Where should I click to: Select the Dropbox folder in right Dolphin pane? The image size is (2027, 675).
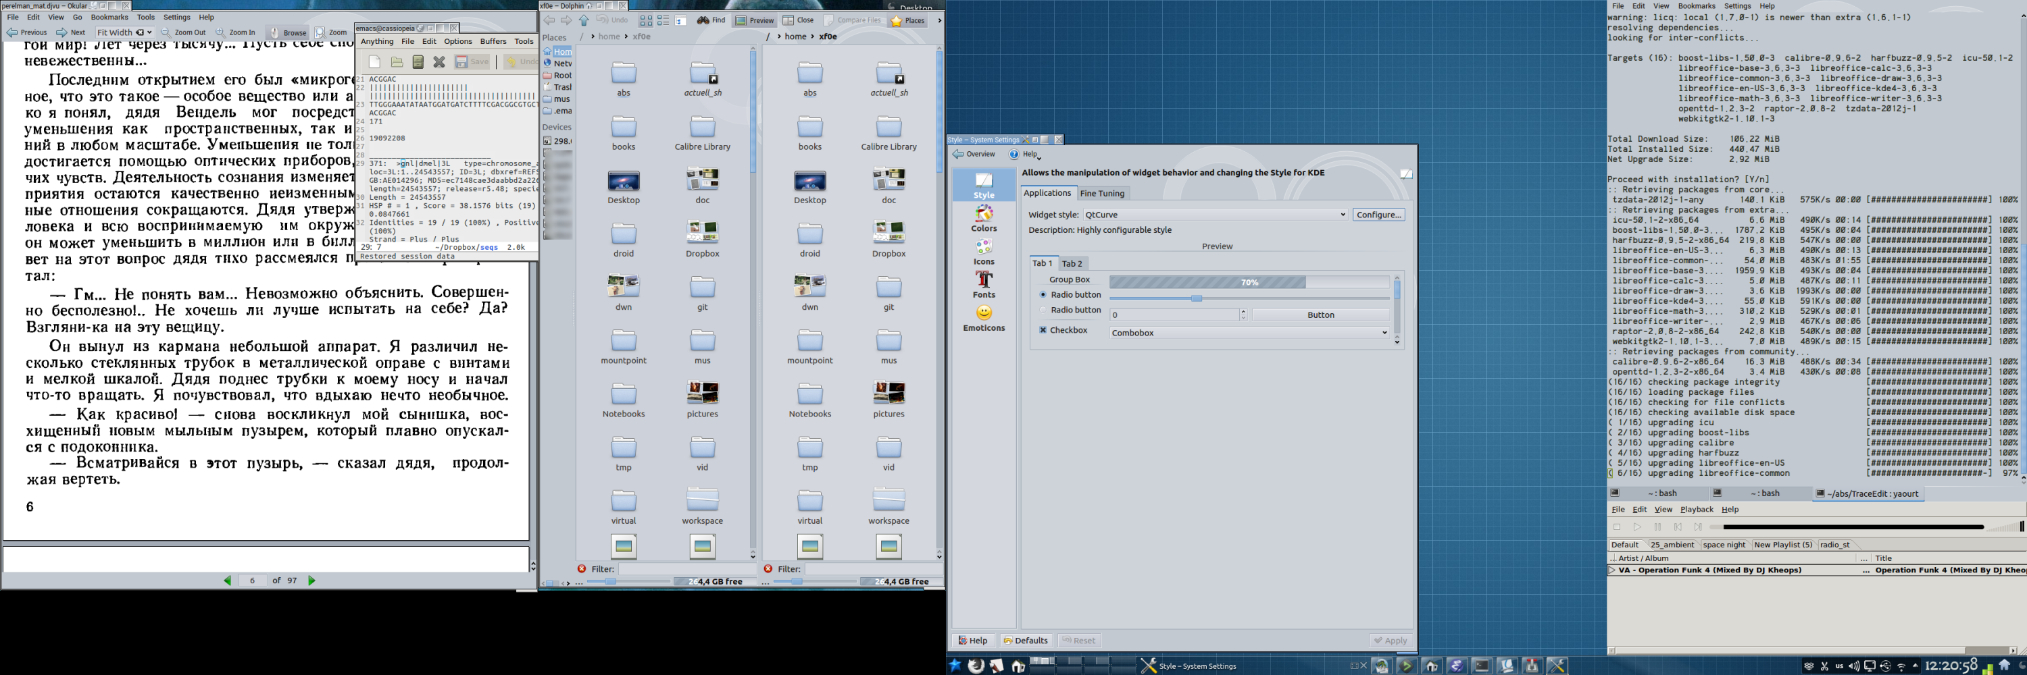[889, 240]
